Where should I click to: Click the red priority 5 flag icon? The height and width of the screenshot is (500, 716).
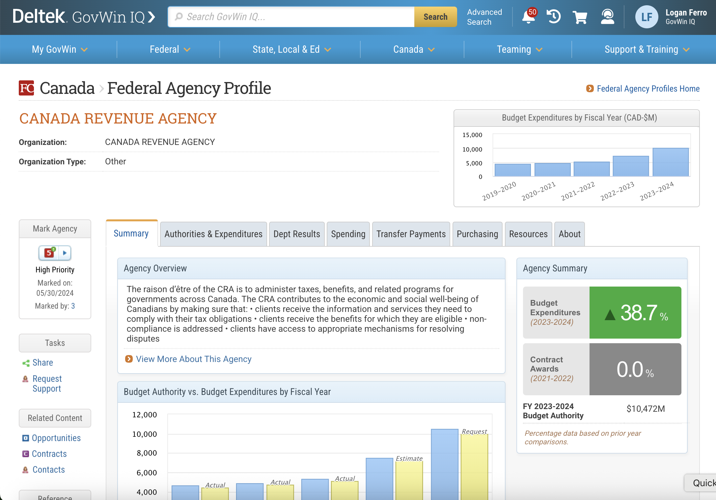pos(49,253)
